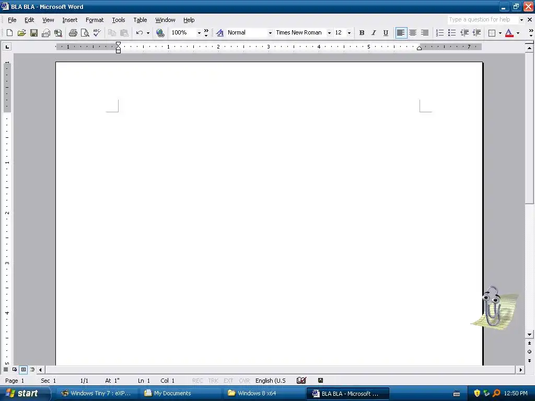This screenshot has height=401, width=535.
Task: Toggle italic formatting
Action: [374, 33]
